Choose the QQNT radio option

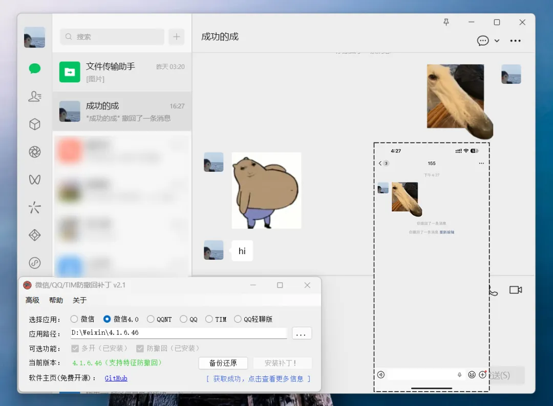[151, 319]
